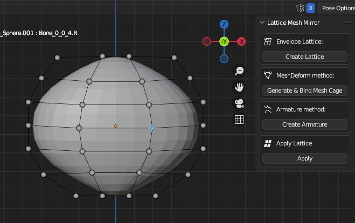
Task: Click the Envelope Lattice grid icon
Action: click(x=268, y=41)
